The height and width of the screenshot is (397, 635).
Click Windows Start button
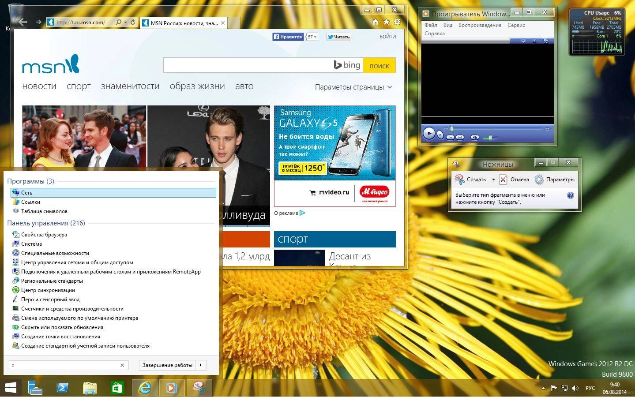pyautogui.click(x=11, y=388)
